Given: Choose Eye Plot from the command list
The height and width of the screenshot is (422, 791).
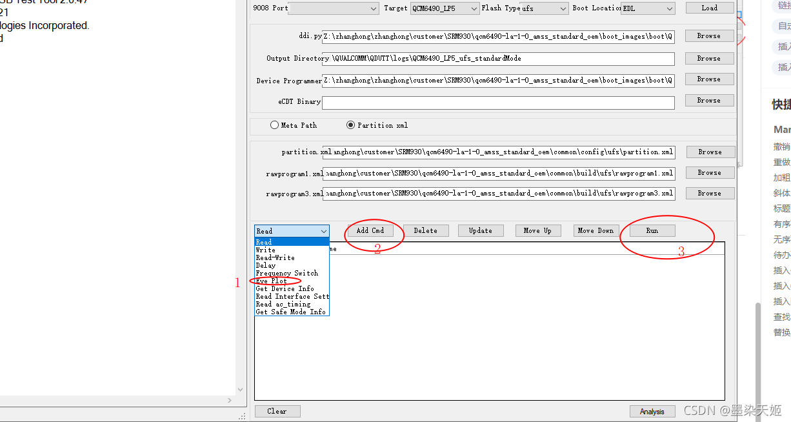Looking at the screenshot, I should click(x=292, y=281).
